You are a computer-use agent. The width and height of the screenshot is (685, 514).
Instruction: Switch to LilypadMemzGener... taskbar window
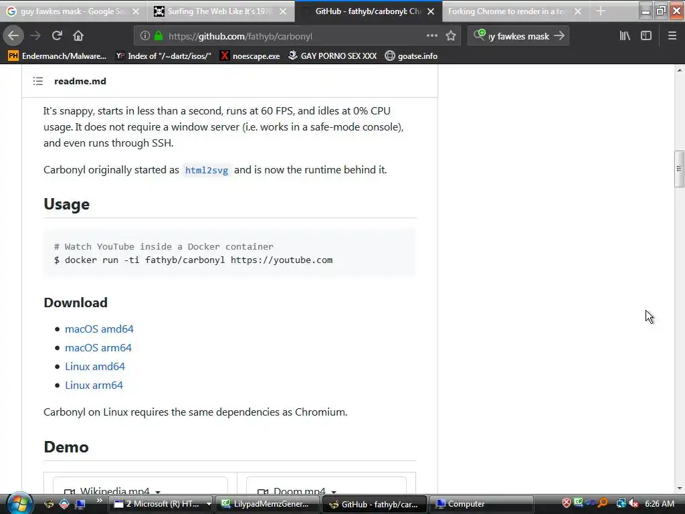tap(268, 504)
